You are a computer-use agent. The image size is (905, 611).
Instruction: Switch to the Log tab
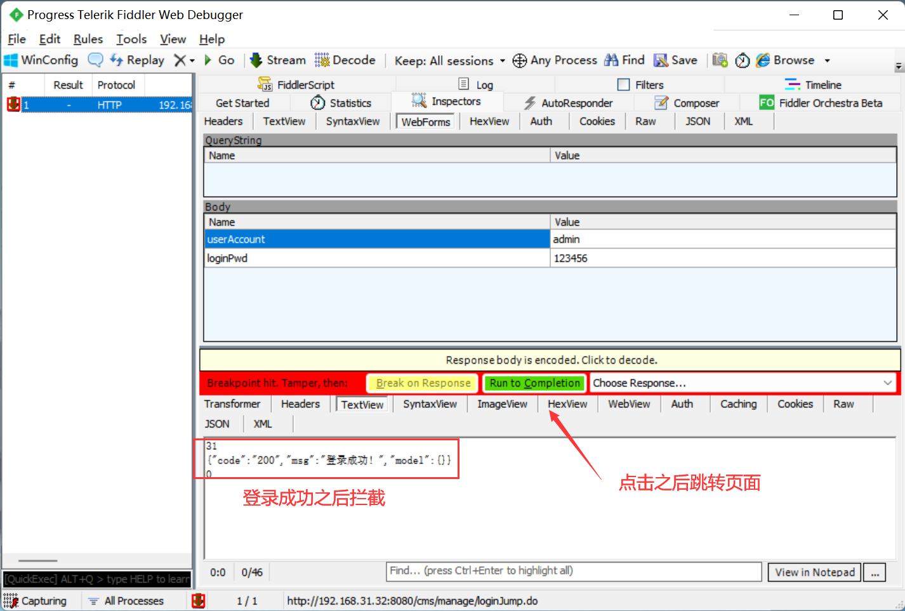pyautogui.click(x=475, y=84)
